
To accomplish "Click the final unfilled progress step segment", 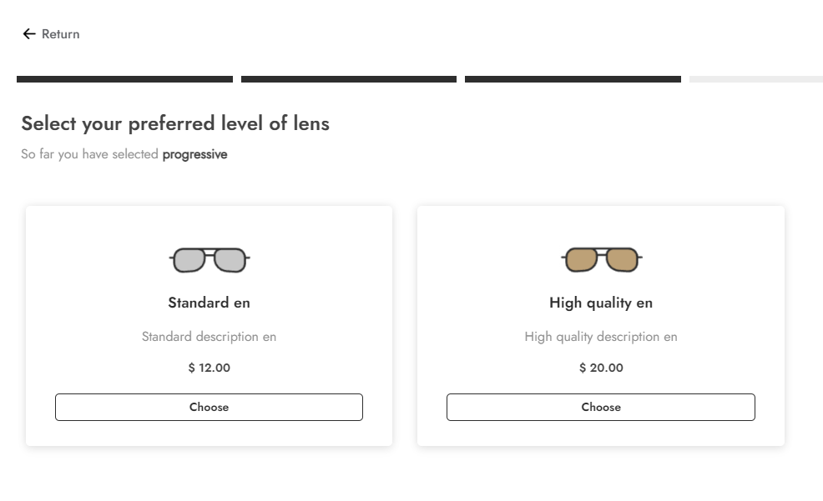I will click(755, 79).
